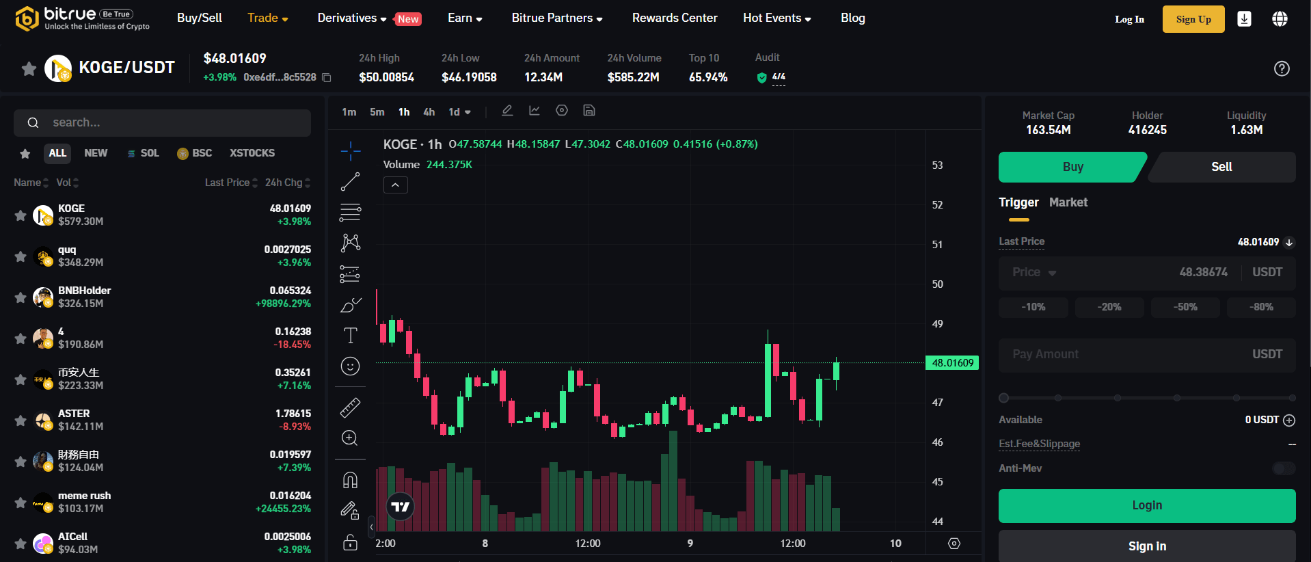Screen dimensions: 1311x562
Task: Show XSTOCKS token tab
Action: (252, 153)
